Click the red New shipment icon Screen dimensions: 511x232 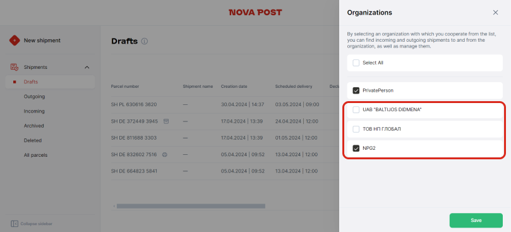(15, 40)
